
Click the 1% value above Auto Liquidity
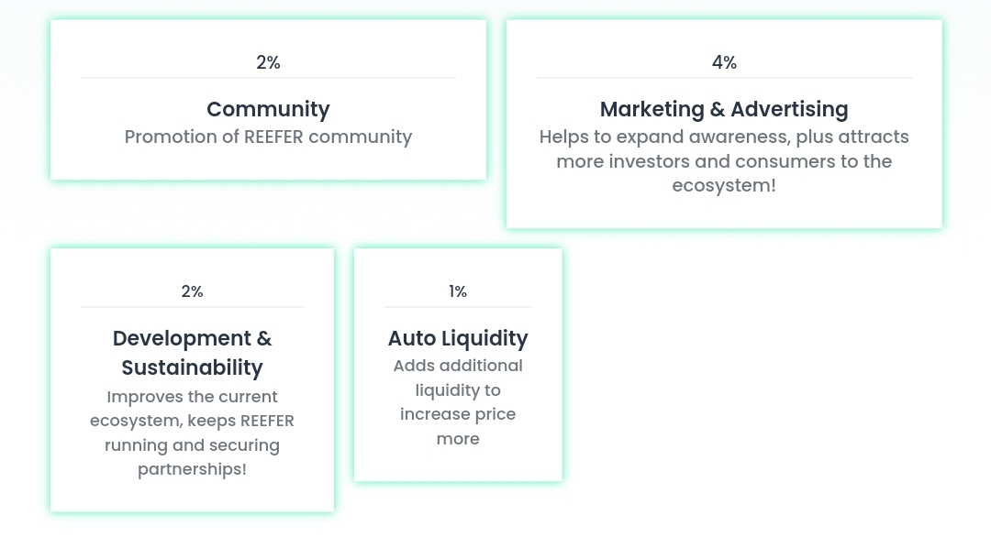coord(458,291)
